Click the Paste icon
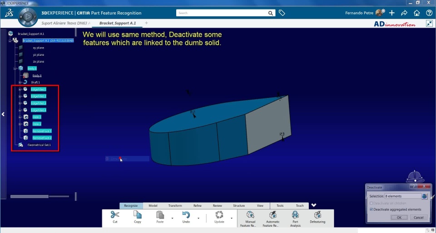 point(160,215)
